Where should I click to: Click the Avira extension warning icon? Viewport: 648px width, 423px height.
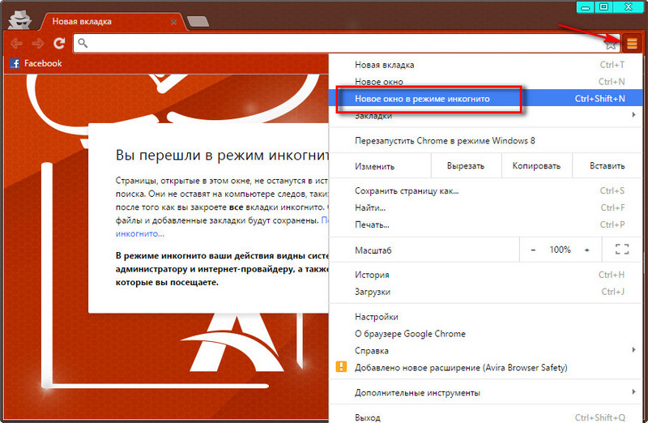click(341, 367)
